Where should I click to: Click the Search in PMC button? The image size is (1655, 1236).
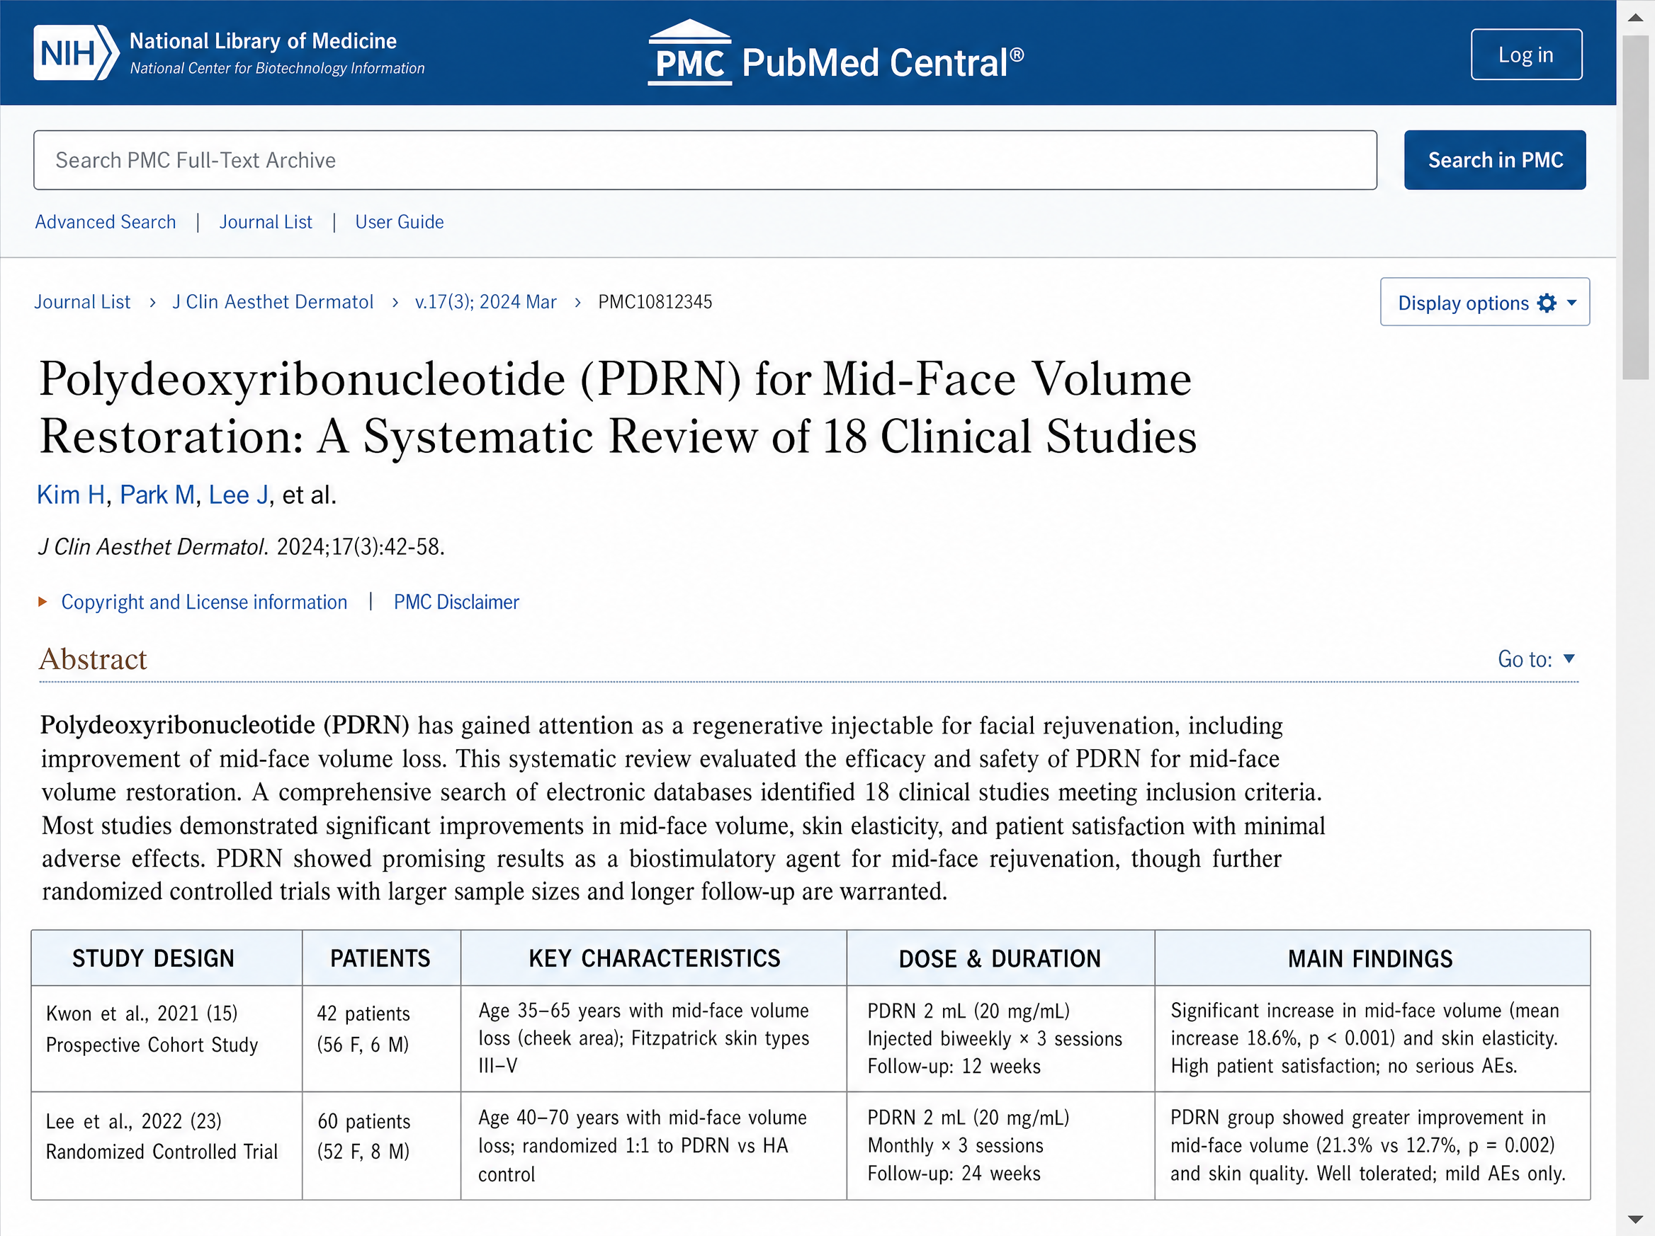coord(1494,160)
